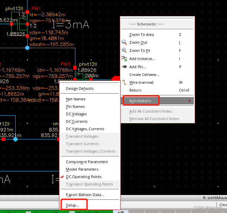This screenshot has width=227, height=213.
Task: Click the id=-2.38942m annotation text
Action: pos(48,15)
